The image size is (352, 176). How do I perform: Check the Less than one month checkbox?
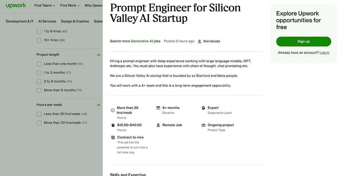pyautogui.click(x=39, y=64)
